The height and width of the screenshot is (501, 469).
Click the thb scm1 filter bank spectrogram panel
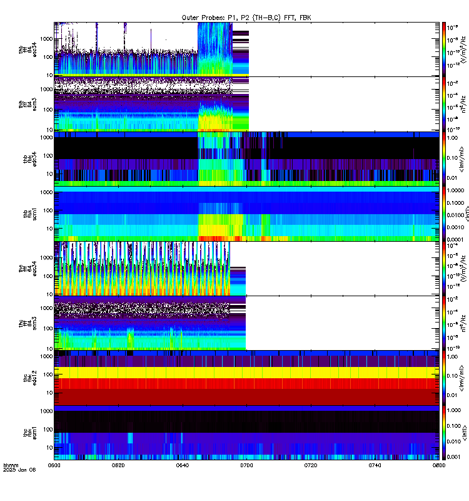[x=246, y=214]
